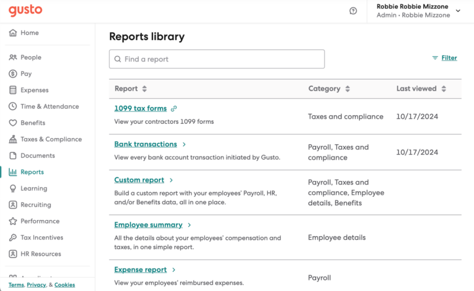Click the Time & Attendance clock icon

[13, 106]
